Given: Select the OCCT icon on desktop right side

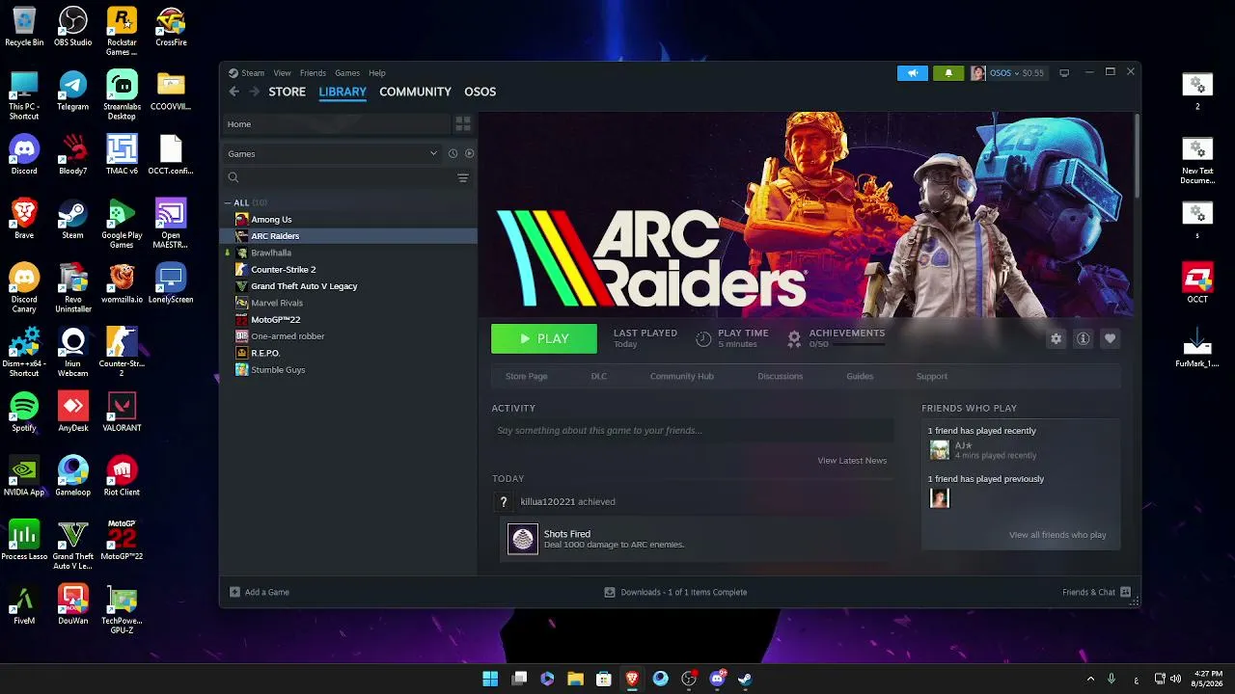Looking at the screenshot, I should [1197, 283].
